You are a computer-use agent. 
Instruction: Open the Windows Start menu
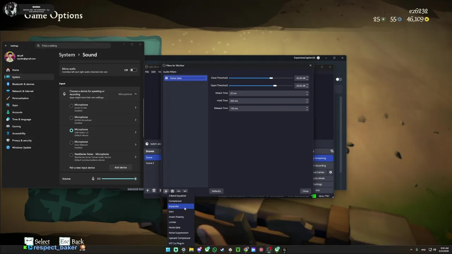click(x=168, y=250)
